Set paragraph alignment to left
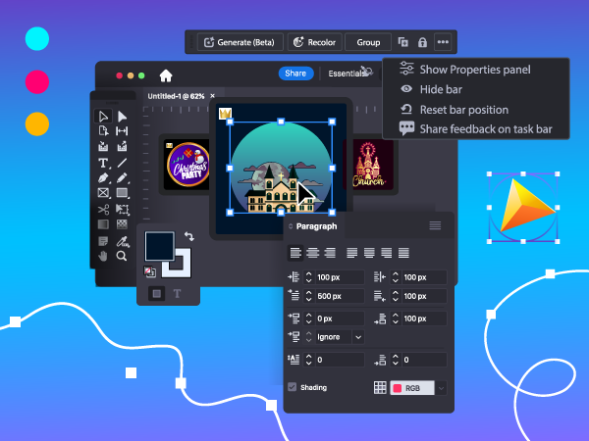This screenshot has height=441, width=589. tap(295, 252)
